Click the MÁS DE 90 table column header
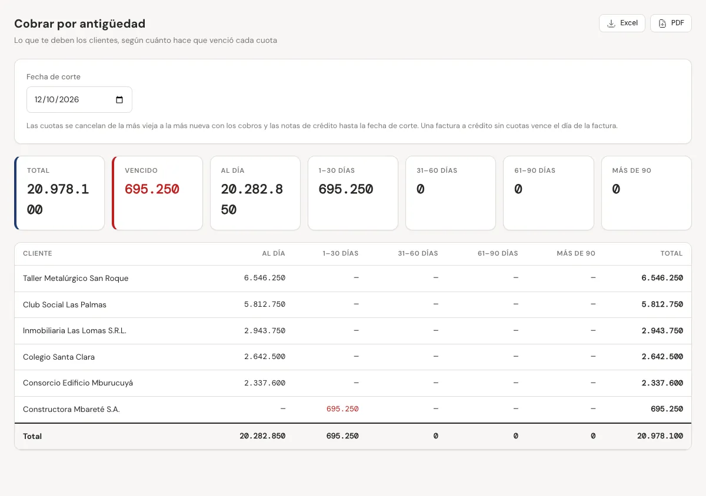The width and height of the screenshot is (706, 496). pyautogui.click(x=576, y=254)
